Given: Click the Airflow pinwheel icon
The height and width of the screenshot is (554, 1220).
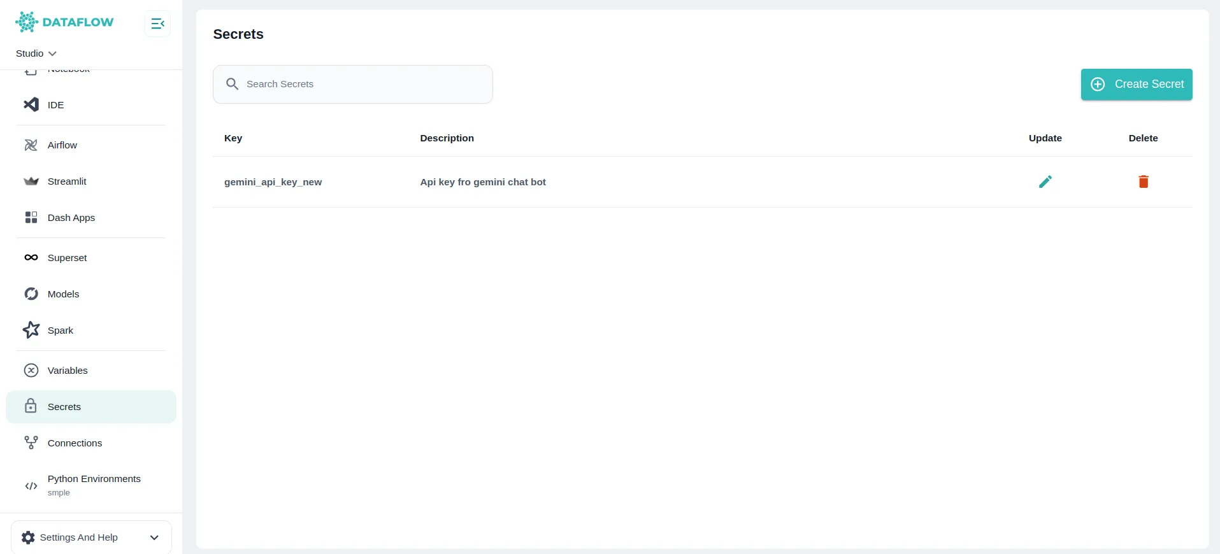Looking at the screenshot, I should coord(31,145).
